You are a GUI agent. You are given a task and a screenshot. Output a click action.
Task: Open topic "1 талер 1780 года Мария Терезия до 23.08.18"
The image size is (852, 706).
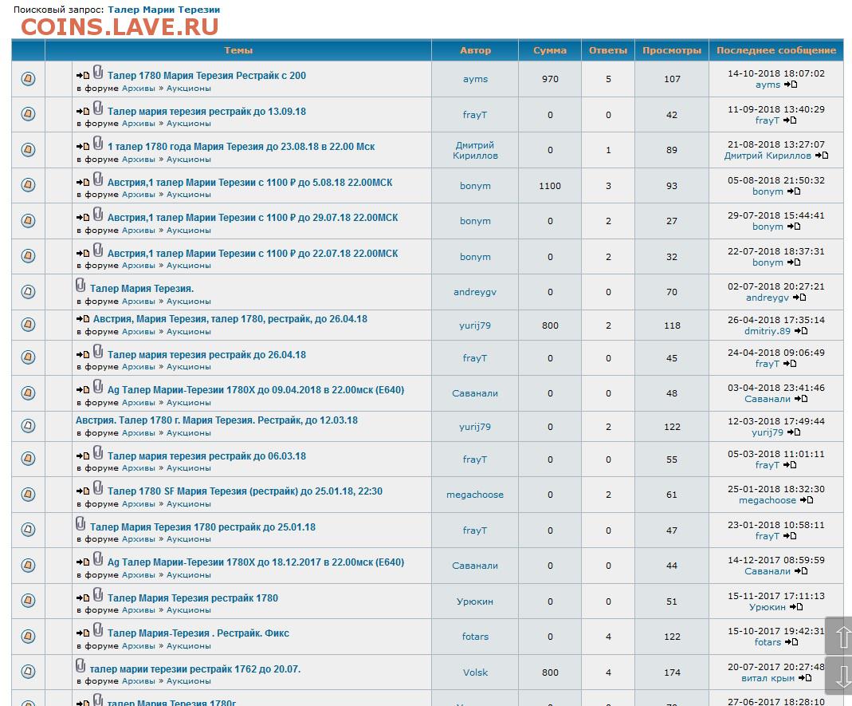tap(241, 146)
